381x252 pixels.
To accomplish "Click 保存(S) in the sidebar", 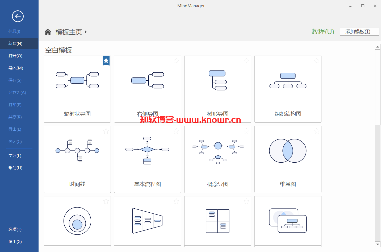I will point(15,80).
